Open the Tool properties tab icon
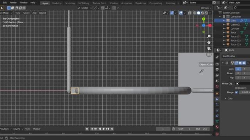250x140 pixels. [217, 57]
